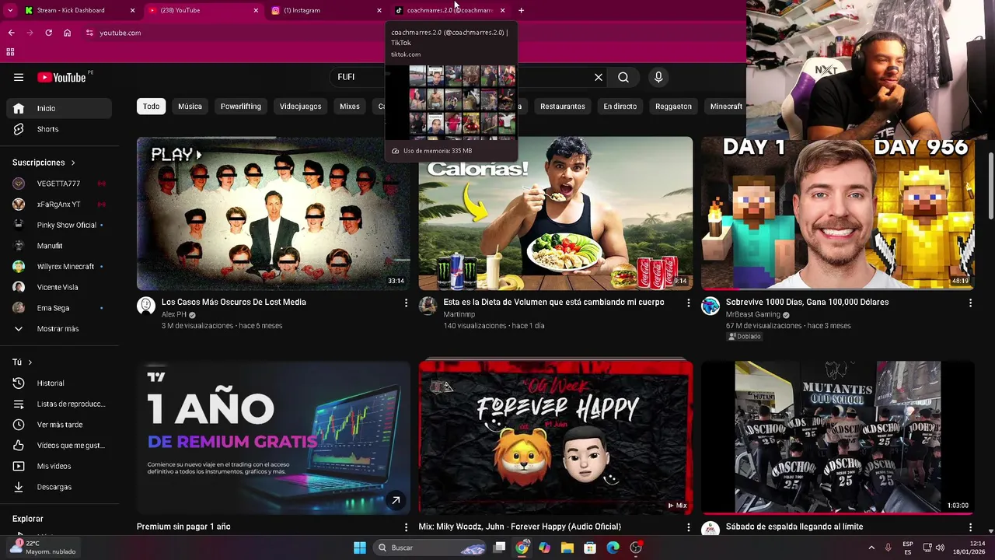Open Mis videos in the sidebar
The image size is (995, 560).
pyautogui.click(x=59, y=466)
